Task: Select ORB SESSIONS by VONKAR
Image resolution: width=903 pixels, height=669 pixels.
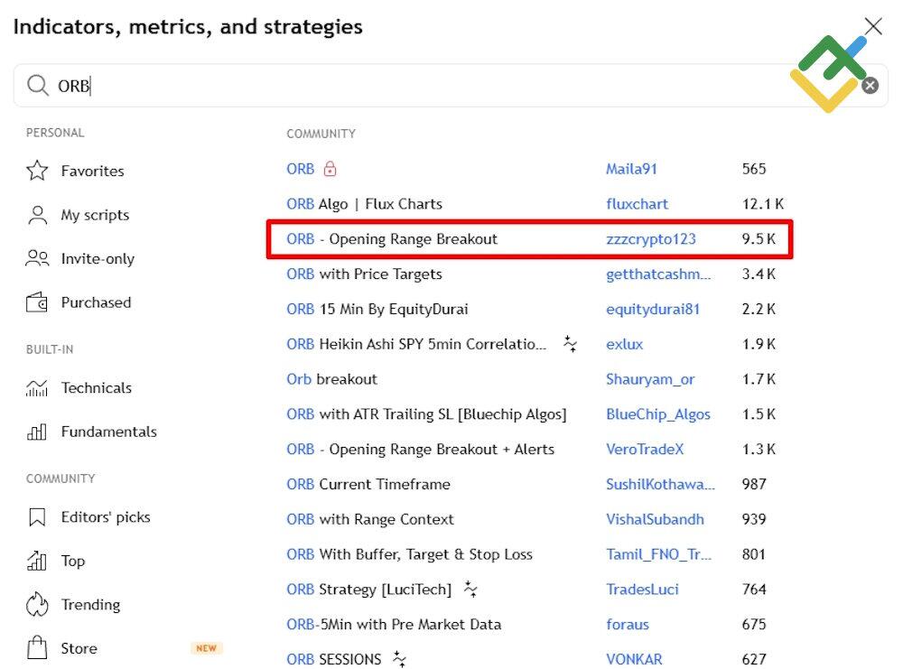Action: (334, 659)
